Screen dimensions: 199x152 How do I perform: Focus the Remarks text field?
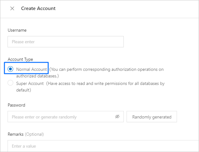101,146
